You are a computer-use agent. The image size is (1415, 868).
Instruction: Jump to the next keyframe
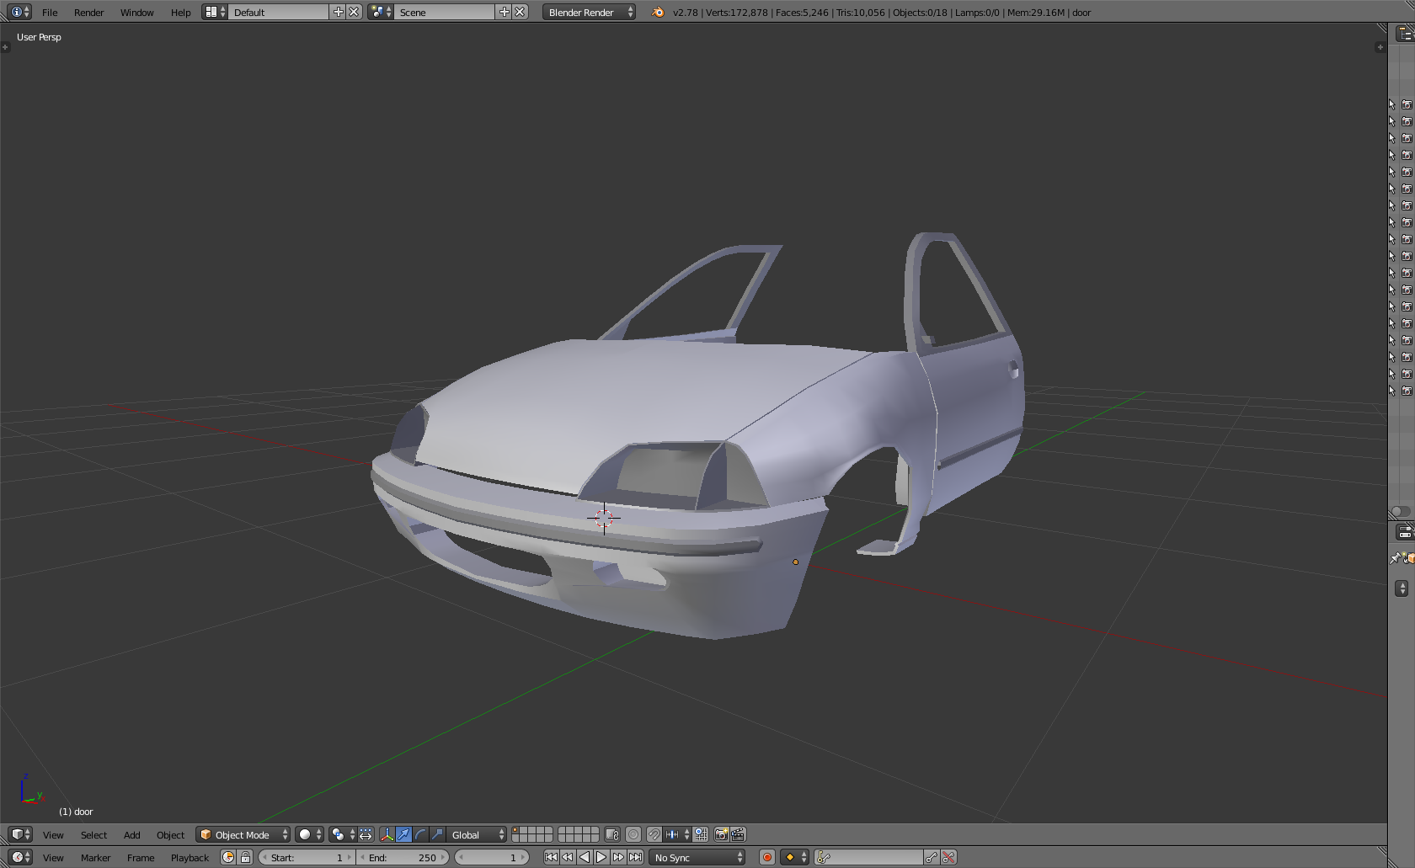(618, 857)
